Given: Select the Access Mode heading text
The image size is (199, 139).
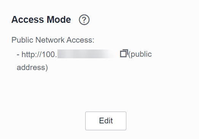Looking at the screenshot, I should pyautogui.click(x=41, y=19).
